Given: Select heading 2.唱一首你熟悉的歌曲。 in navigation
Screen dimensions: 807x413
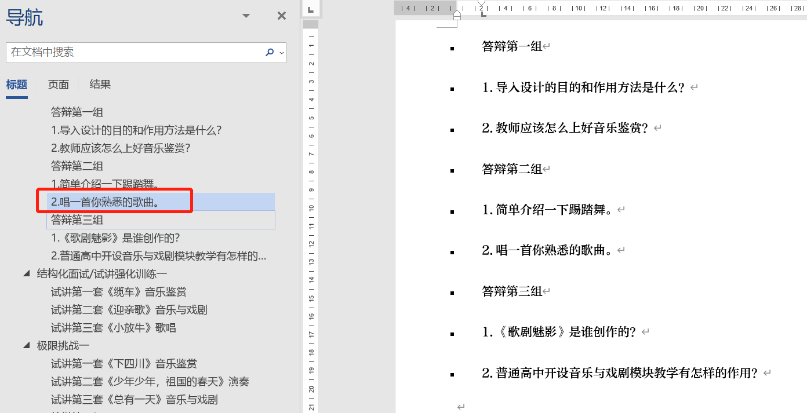Looking at the screenshot, I should coord(105,202).
